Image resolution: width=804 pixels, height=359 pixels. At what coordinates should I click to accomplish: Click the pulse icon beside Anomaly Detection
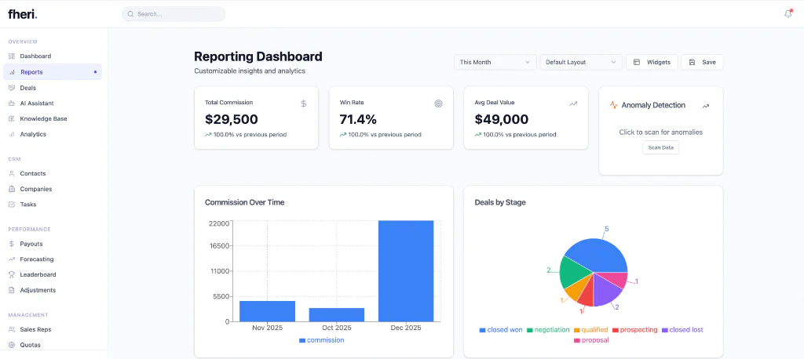614,105
